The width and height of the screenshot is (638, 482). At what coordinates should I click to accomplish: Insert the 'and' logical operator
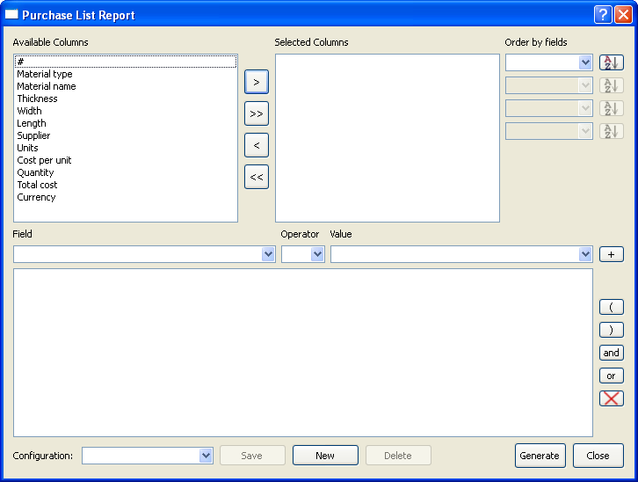coord(611,353)
